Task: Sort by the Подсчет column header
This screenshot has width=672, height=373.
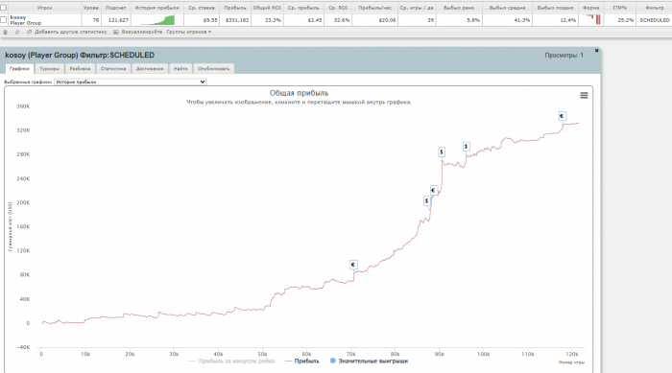Action: 116,8
